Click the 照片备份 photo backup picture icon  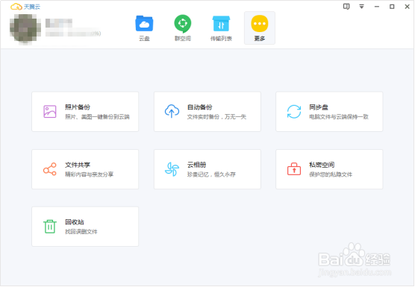(x=50, y=112)
